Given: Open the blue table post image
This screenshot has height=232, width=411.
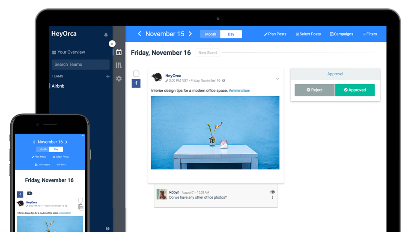Looking at the screenshot, I should coord(215,132).
